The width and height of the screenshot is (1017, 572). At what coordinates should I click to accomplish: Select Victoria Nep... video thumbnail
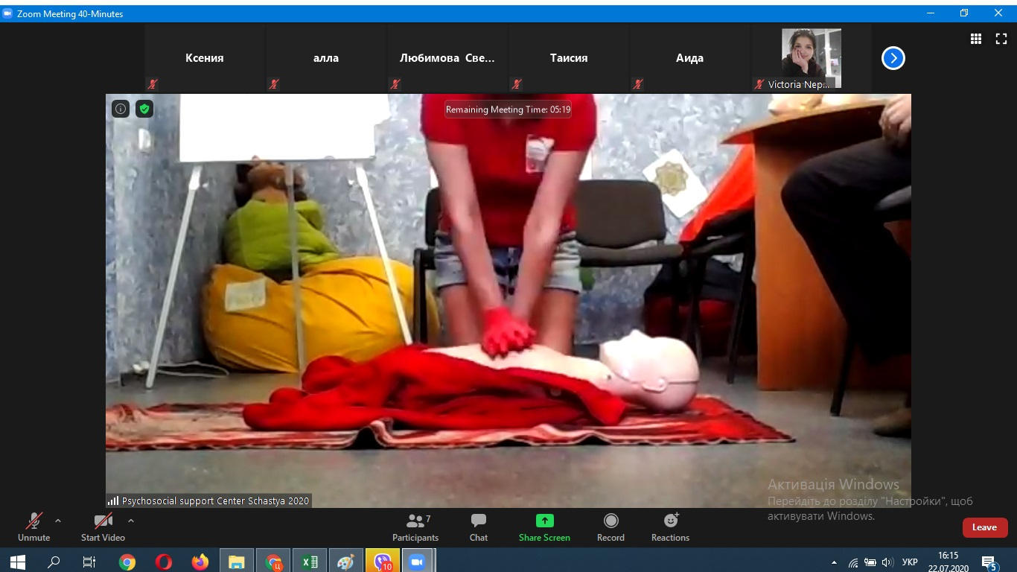[x=811, y=58]
